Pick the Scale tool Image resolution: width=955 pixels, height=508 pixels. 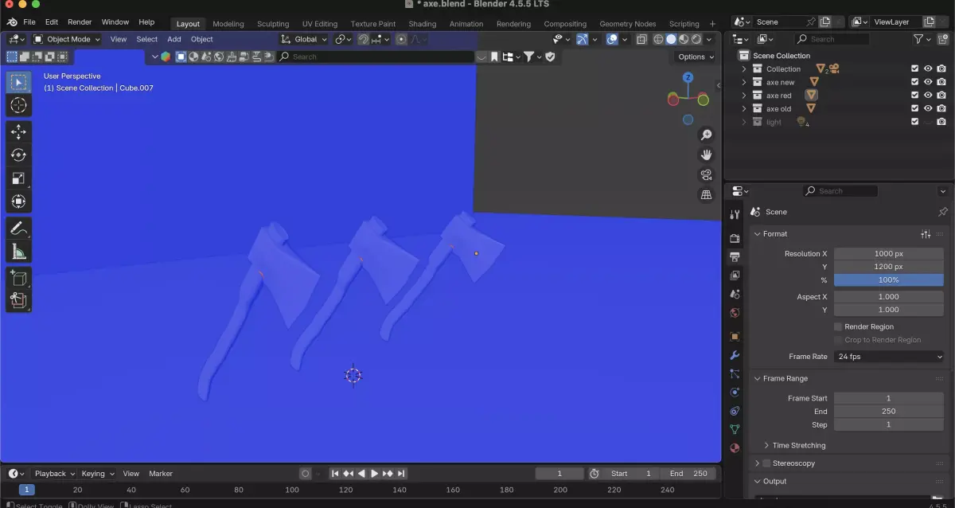tap(19, 178)
